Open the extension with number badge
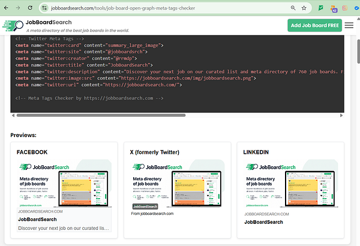The height and width of the screenshot is (246, 360). click(x=334, y=9)
